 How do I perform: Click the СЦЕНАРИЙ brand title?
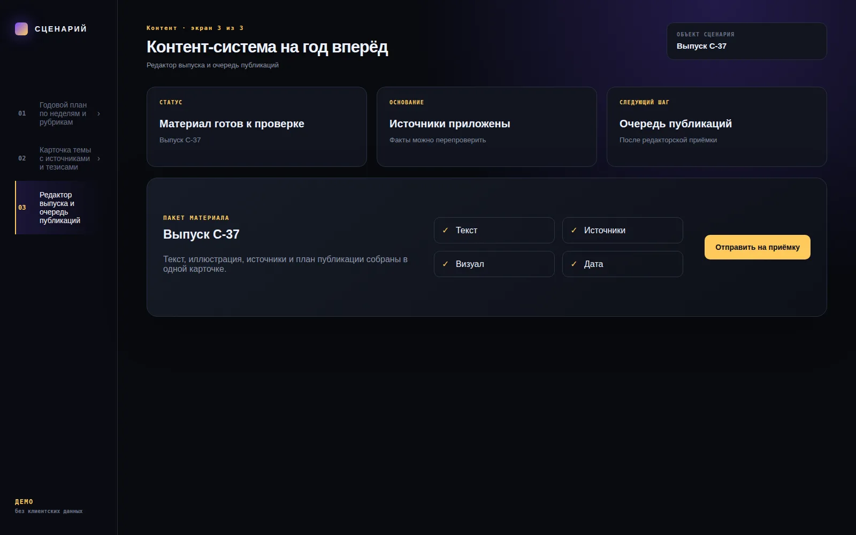pyautogui.click(x=60, y=29)
